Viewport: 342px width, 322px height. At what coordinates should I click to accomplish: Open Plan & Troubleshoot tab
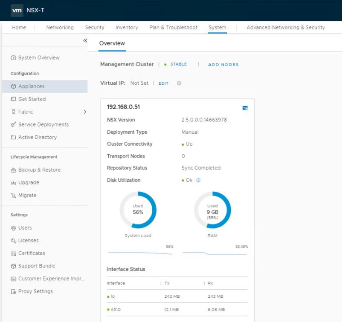click(174, 27)
